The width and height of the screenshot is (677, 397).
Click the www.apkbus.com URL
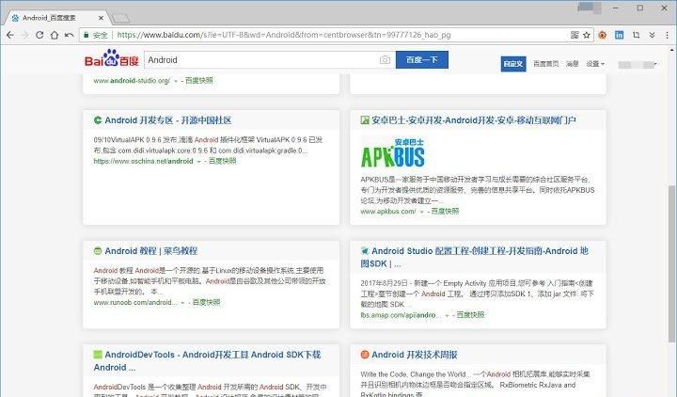(388, 212)
